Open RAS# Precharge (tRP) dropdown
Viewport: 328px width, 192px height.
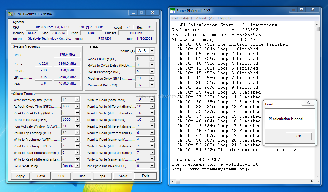152,72
